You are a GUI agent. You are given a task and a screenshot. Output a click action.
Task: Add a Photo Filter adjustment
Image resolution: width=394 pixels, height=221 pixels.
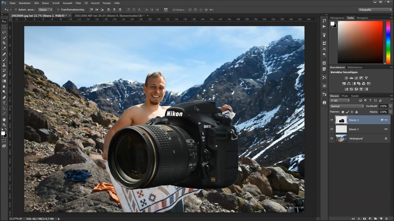point(359,83)
